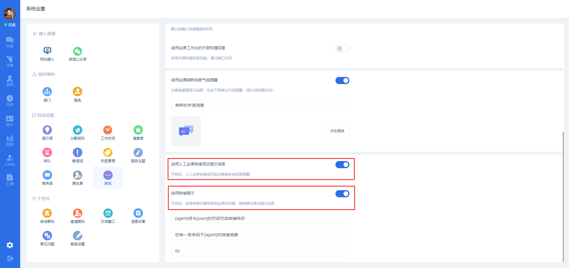Open the 标签管理 tag icon
Screen dimensions: 569x268
(x=108, y=153)
